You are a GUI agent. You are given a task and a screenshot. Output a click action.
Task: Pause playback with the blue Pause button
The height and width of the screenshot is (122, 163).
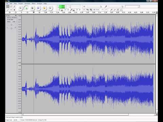click(38, 8)
